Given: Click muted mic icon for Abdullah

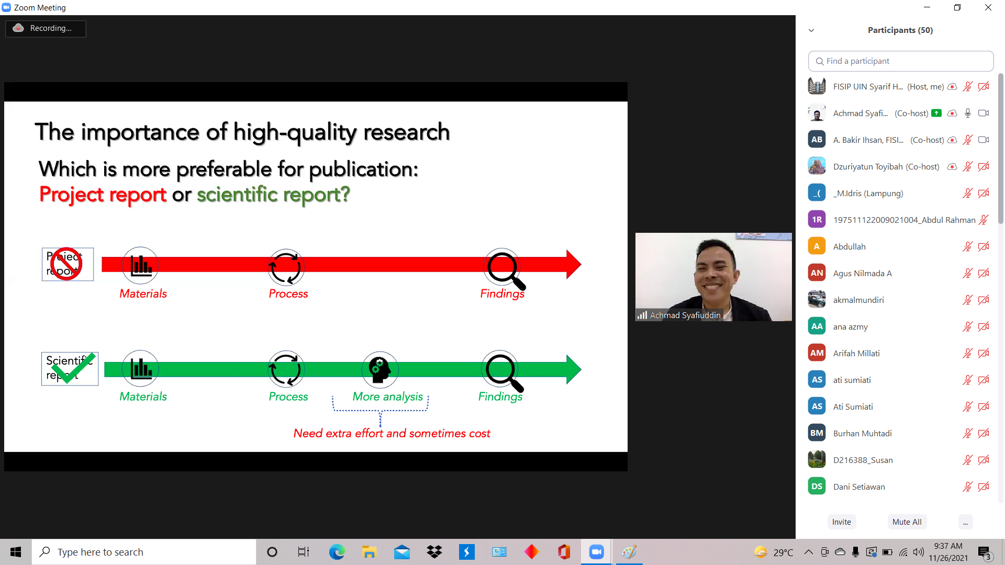Looking at the screenshot, I should (967, 246).
